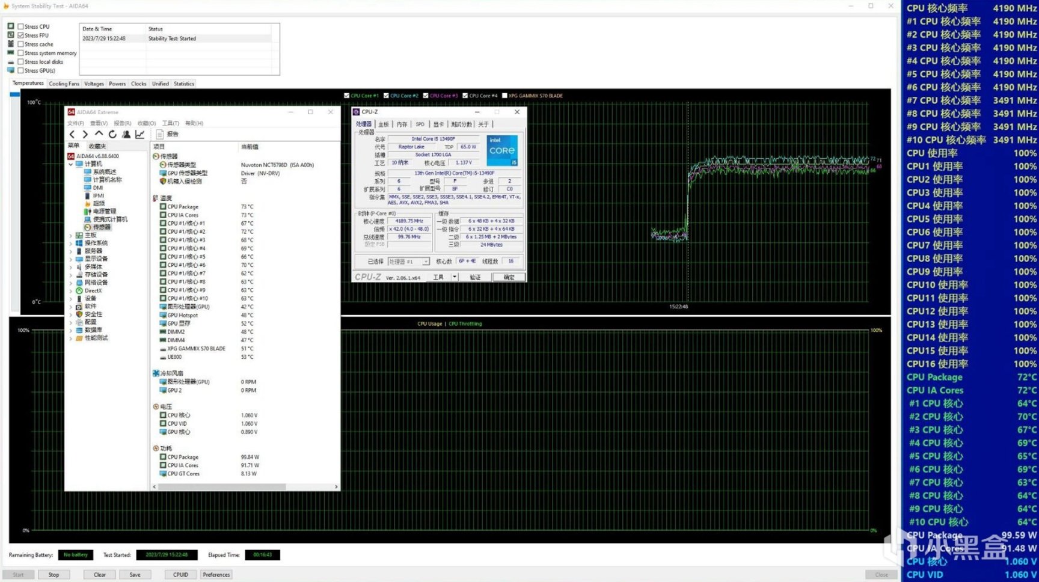Enable the Stress cache checkbox

20,44
